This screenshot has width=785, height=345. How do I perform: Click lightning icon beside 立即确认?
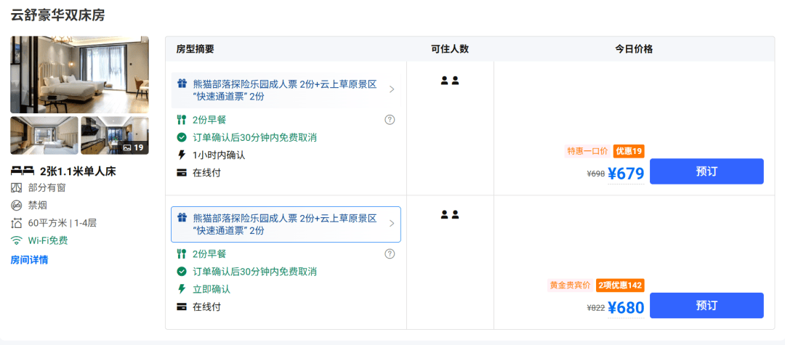pos(182,289)
